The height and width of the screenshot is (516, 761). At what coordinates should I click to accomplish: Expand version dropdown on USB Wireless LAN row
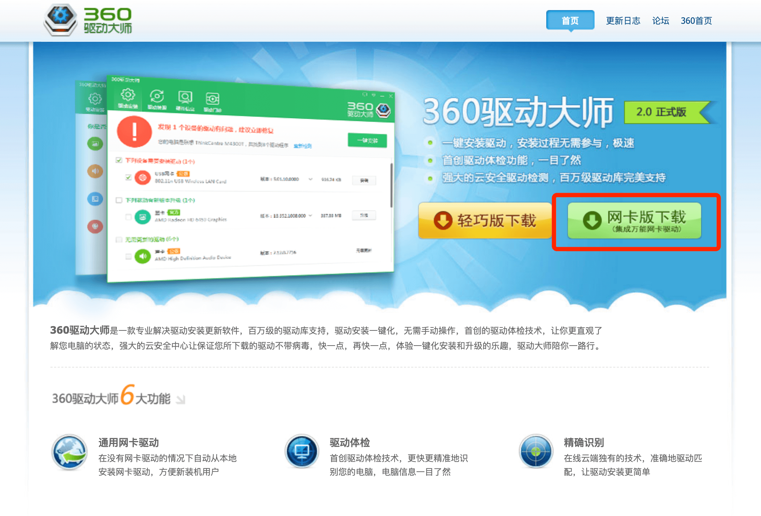tap(310, 179)
